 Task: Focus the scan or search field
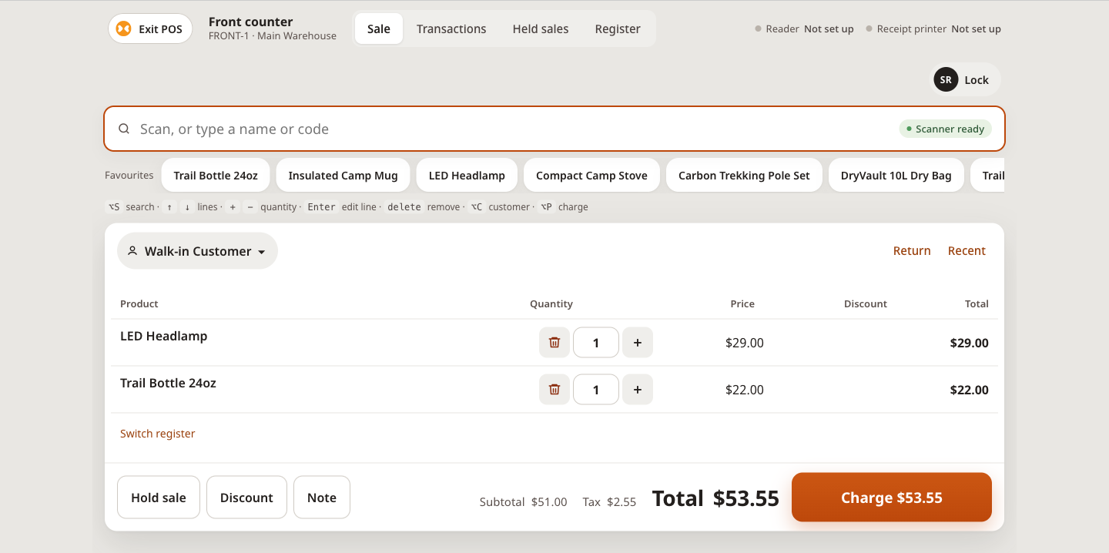(x=554, y=129)
